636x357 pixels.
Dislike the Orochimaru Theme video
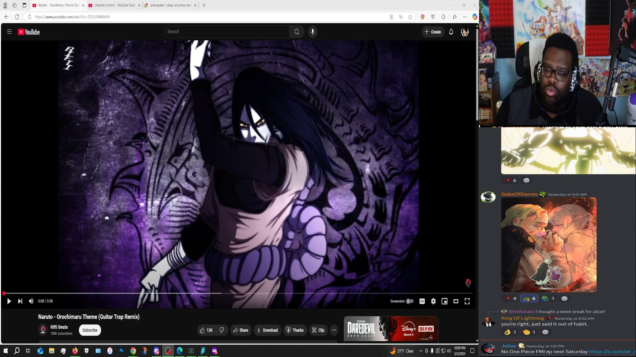point(222,330)
